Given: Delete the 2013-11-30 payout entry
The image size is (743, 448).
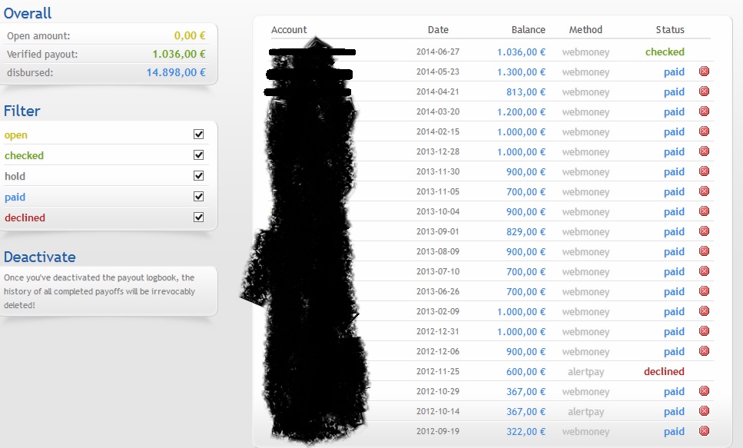Looking at the screenshot, I should tap(704, 171).
